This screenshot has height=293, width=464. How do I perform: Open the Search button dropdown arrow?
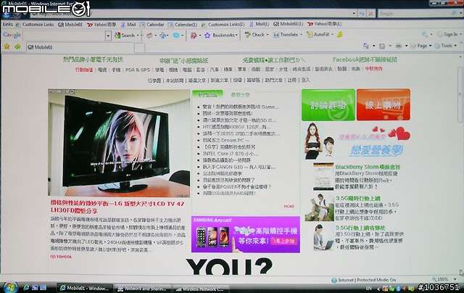pos(138,36)
